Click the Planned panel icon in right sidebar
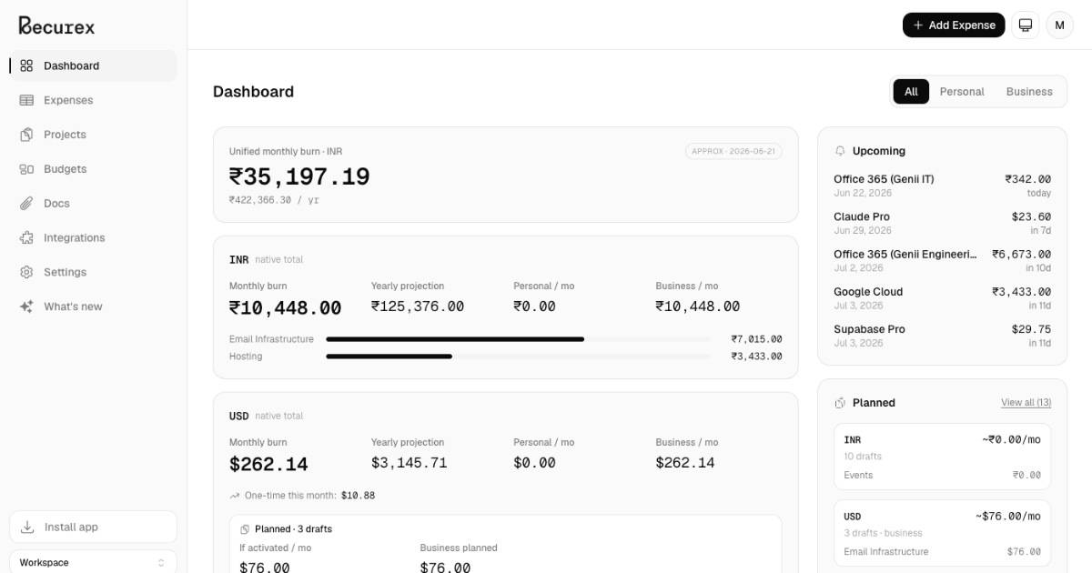The height and width of the screenshot is (573, 1092). click(x=840, y=403)
